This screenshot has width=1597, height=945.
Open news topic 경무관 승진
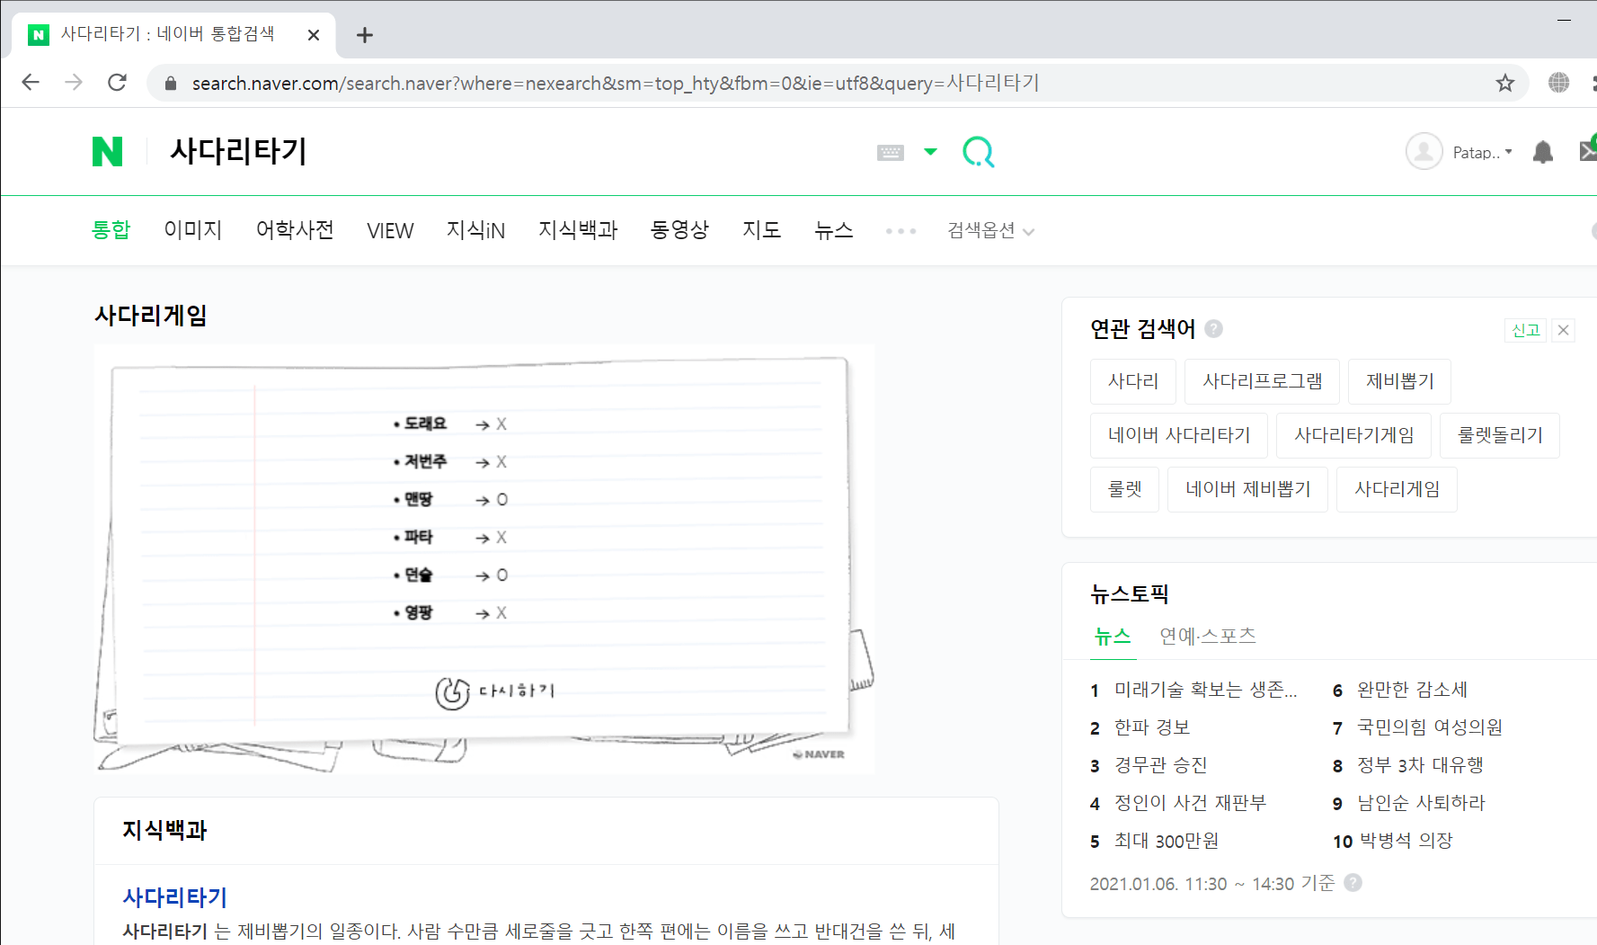tap(1161, 765)
